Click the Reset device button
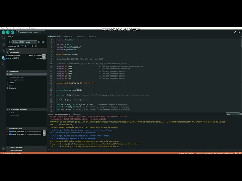242x181 pixels. pos(12,46)
